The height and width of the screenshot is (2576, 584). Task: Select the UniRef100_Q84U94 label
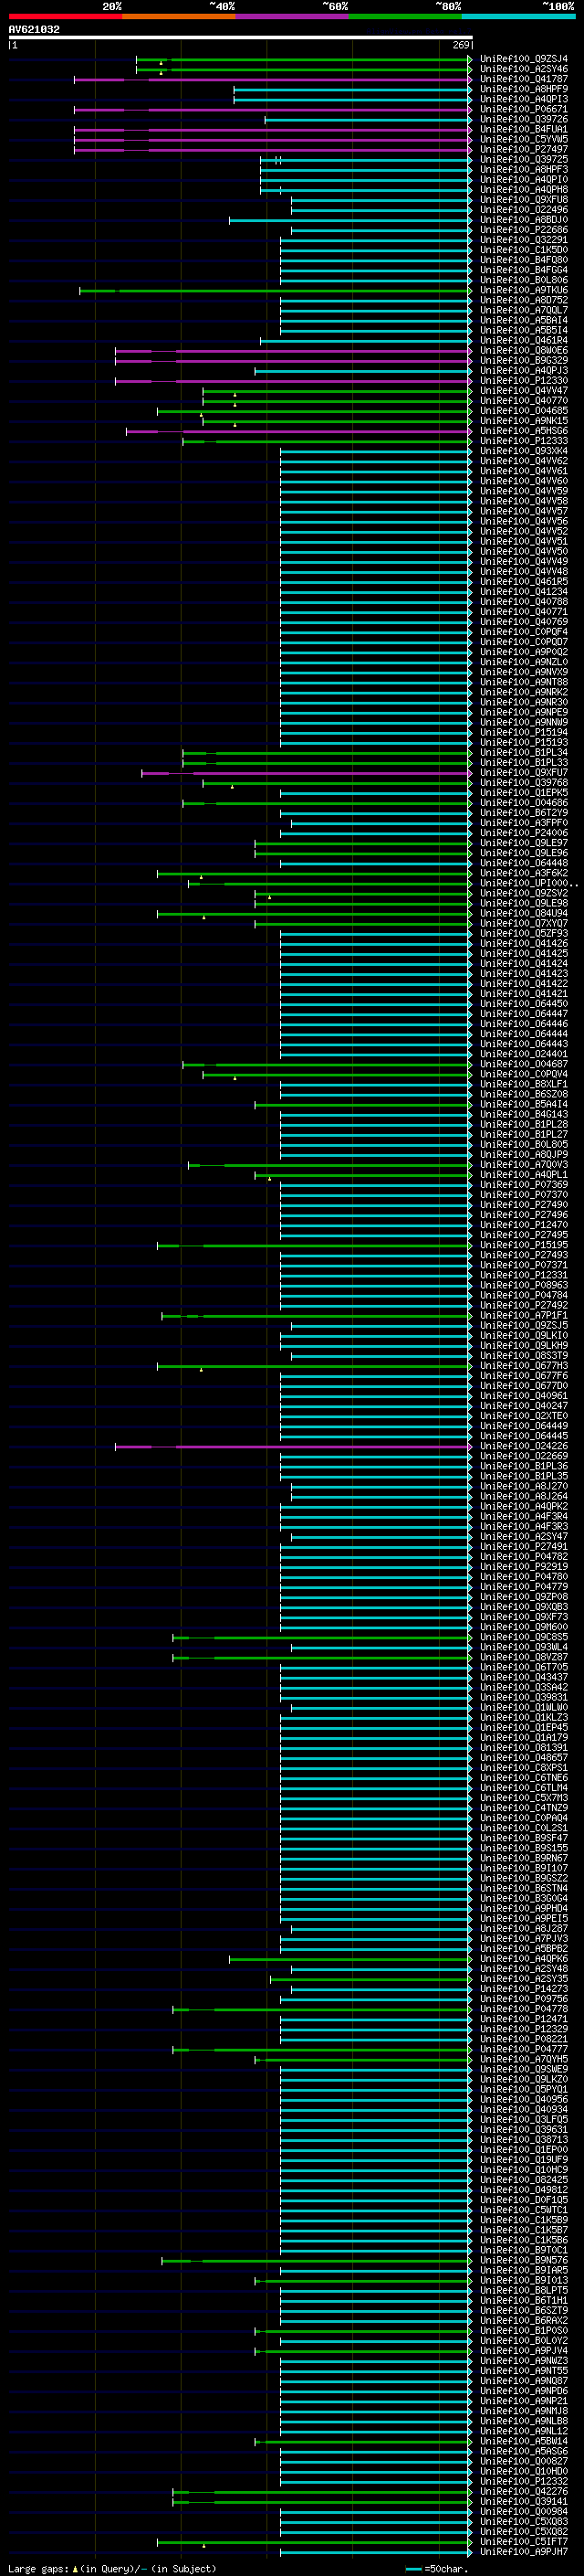tap(523, 913)
